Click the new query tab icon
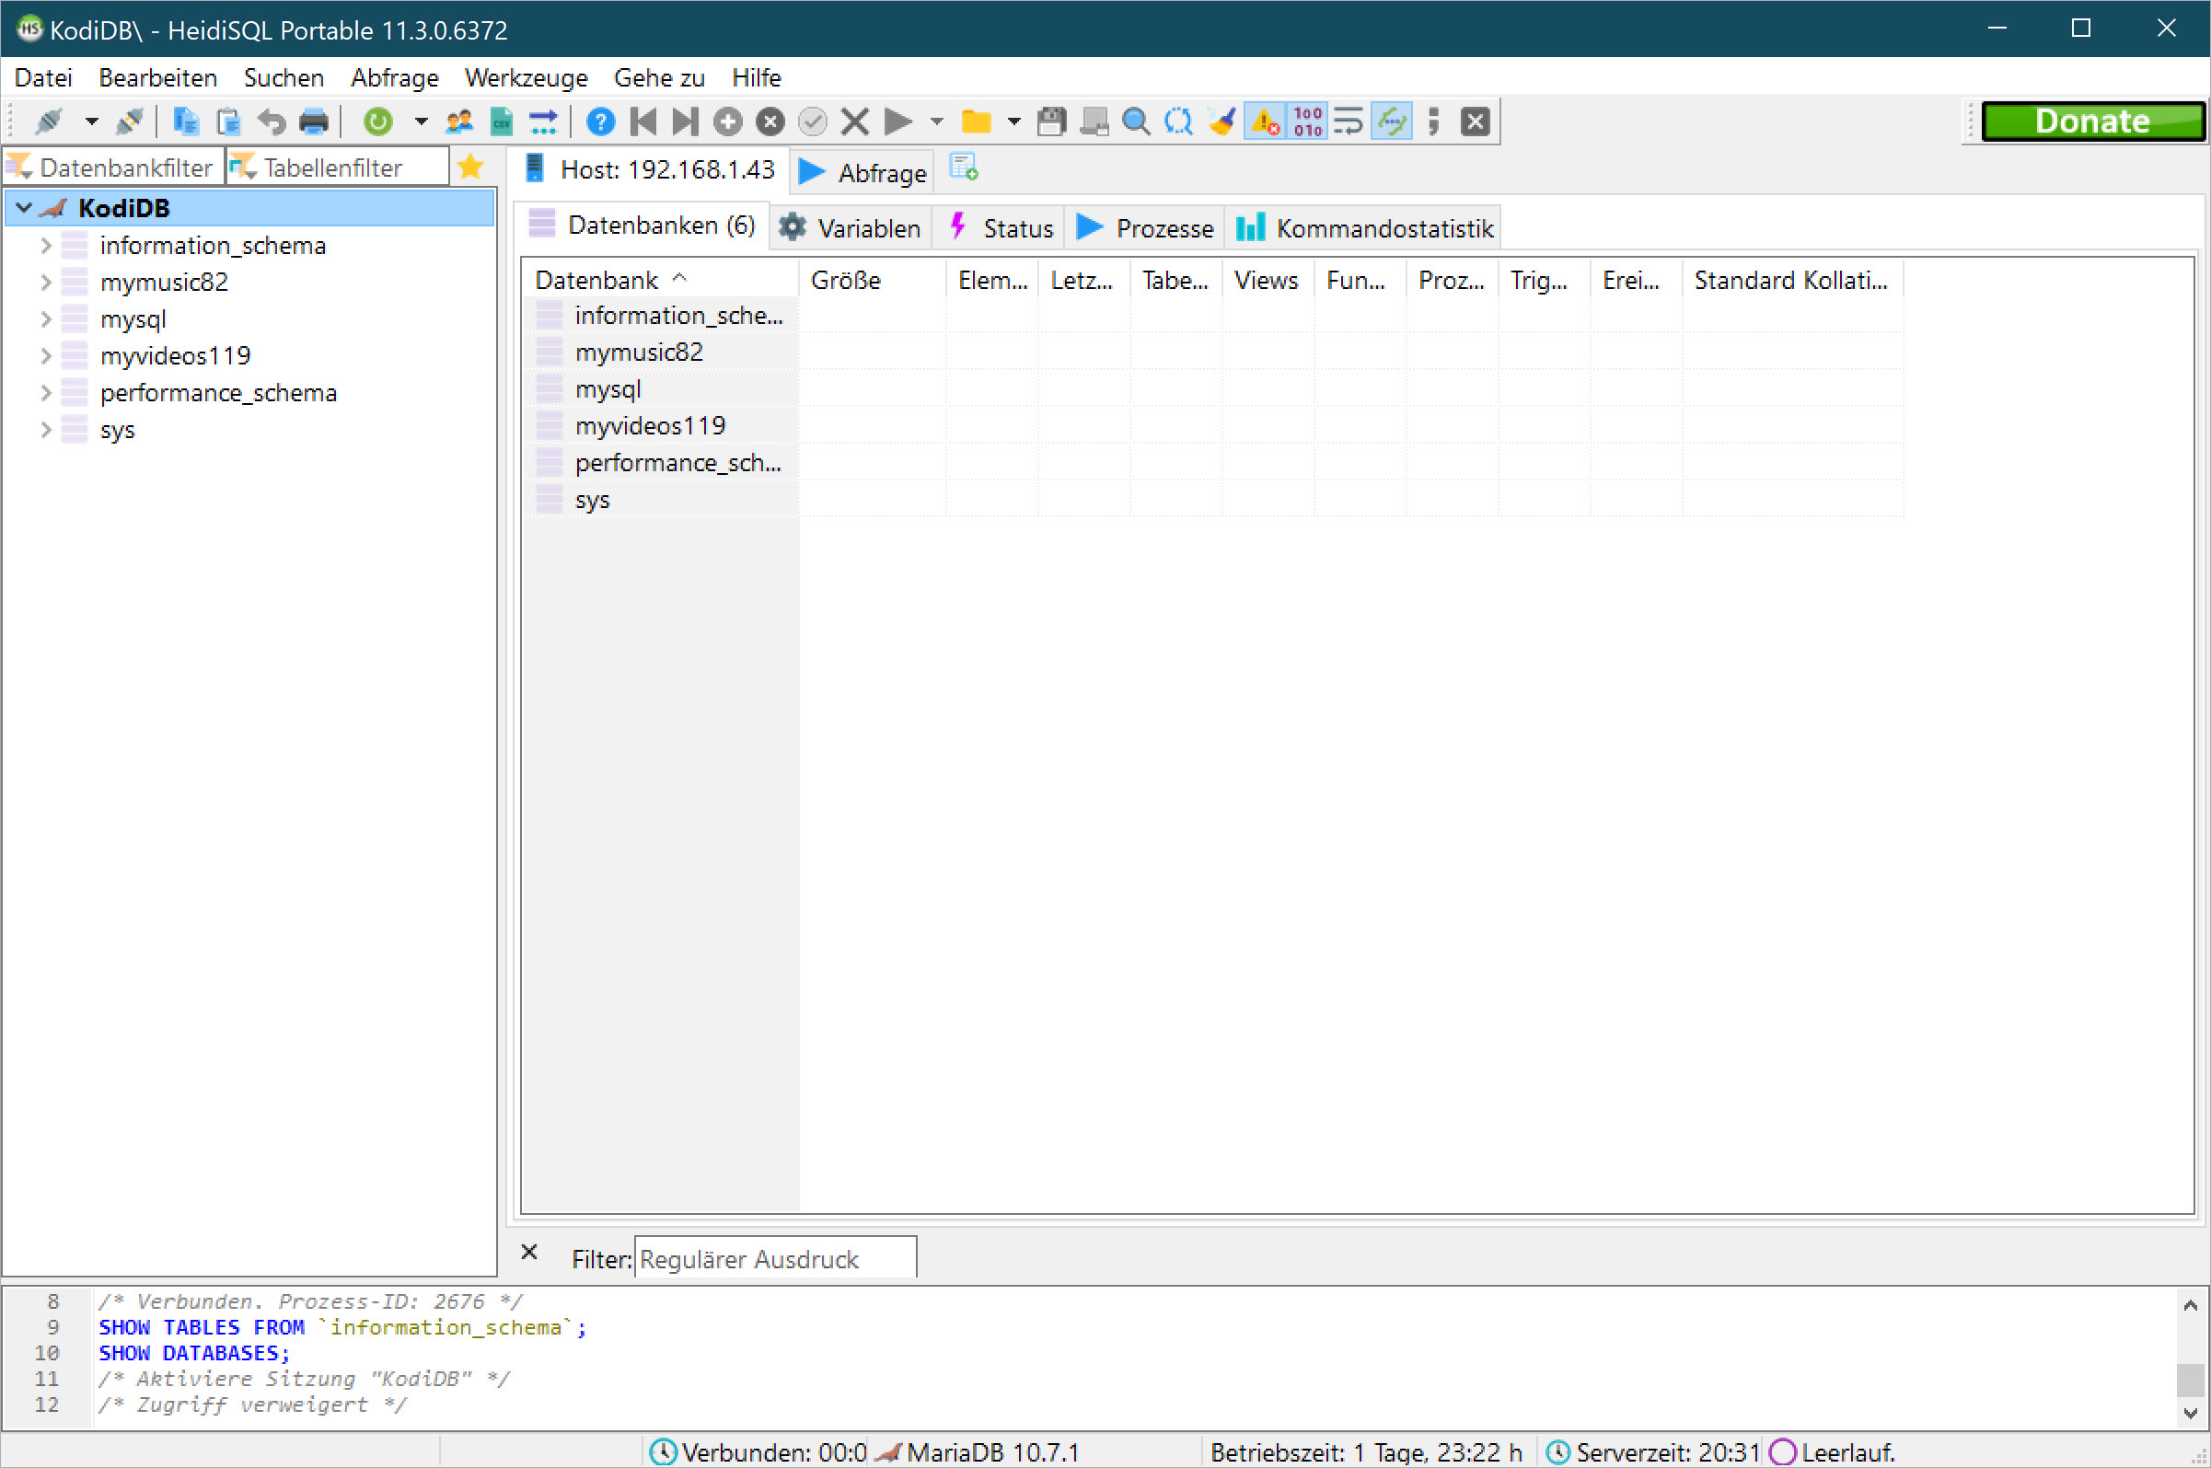Screen dimensions: 2211x1468 pyautogui.click(x=964, y=168)
